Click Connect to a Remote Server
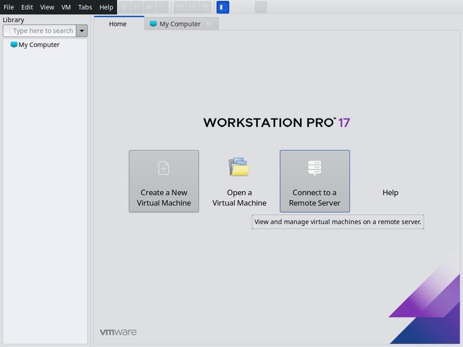Image resolution: width=463 pixels, height=347 pixels. point(315,181)
